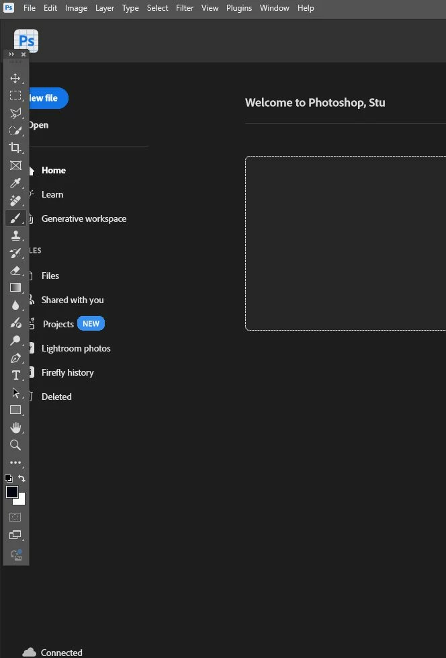Open the Plugins menu
Viewport: 446px width, 658px height.
tap(239, 8)
